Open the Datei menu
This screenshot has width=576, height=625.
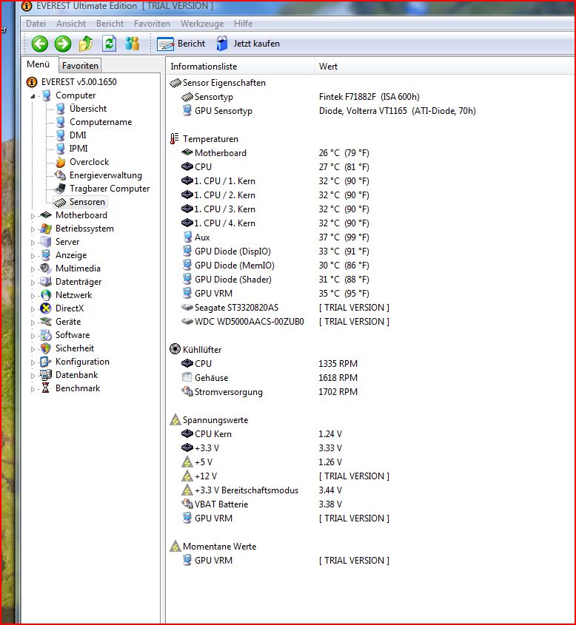coord(36,24)
